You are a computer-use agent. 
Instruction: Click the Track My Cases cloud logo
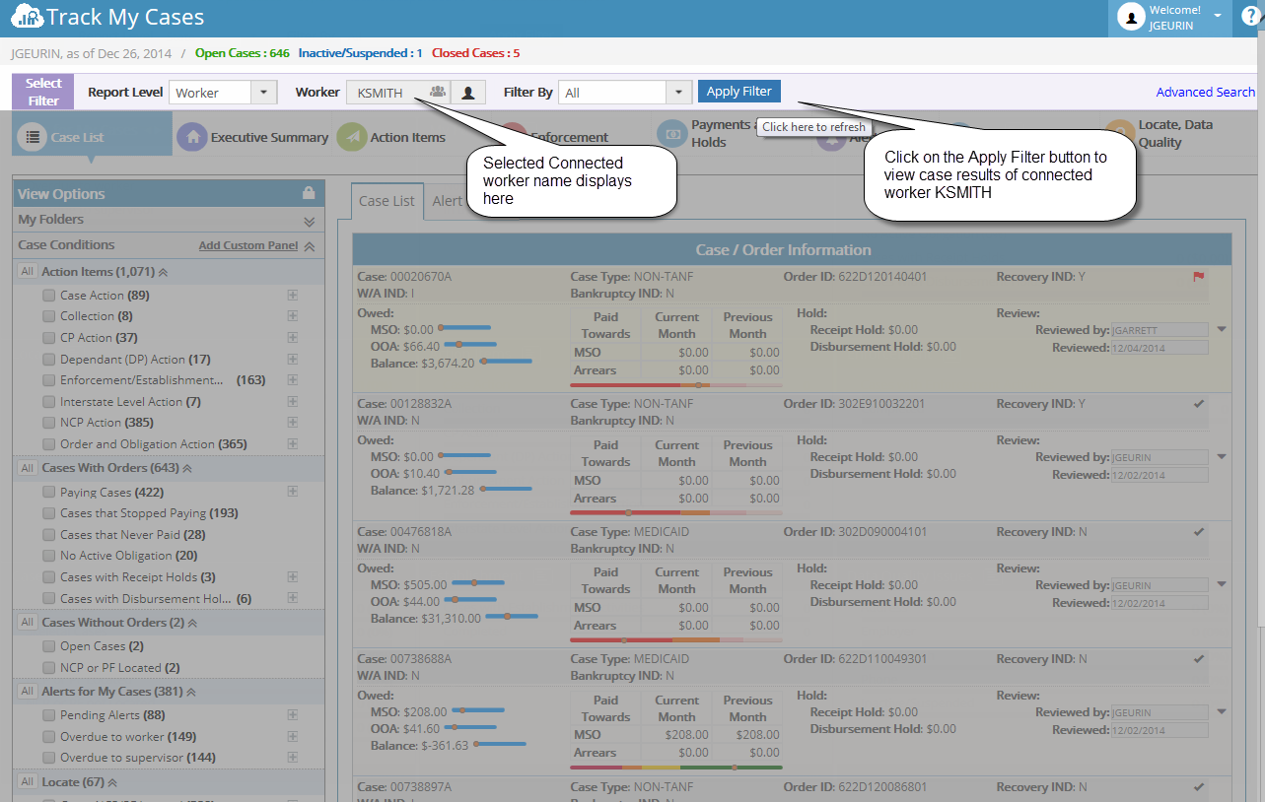pyautogui.click(x=27, y=18)
